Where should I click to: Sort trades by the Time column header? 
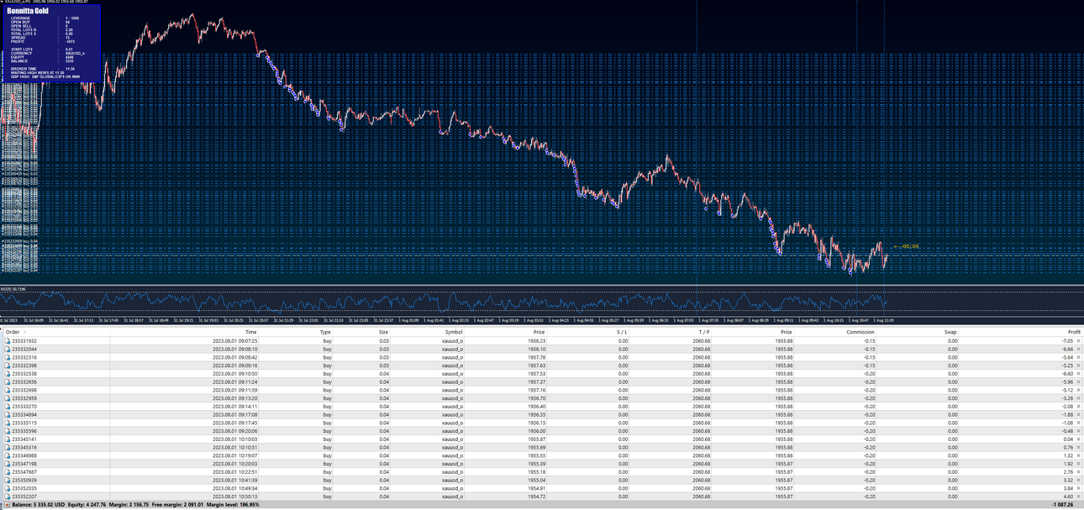[251, 332]
